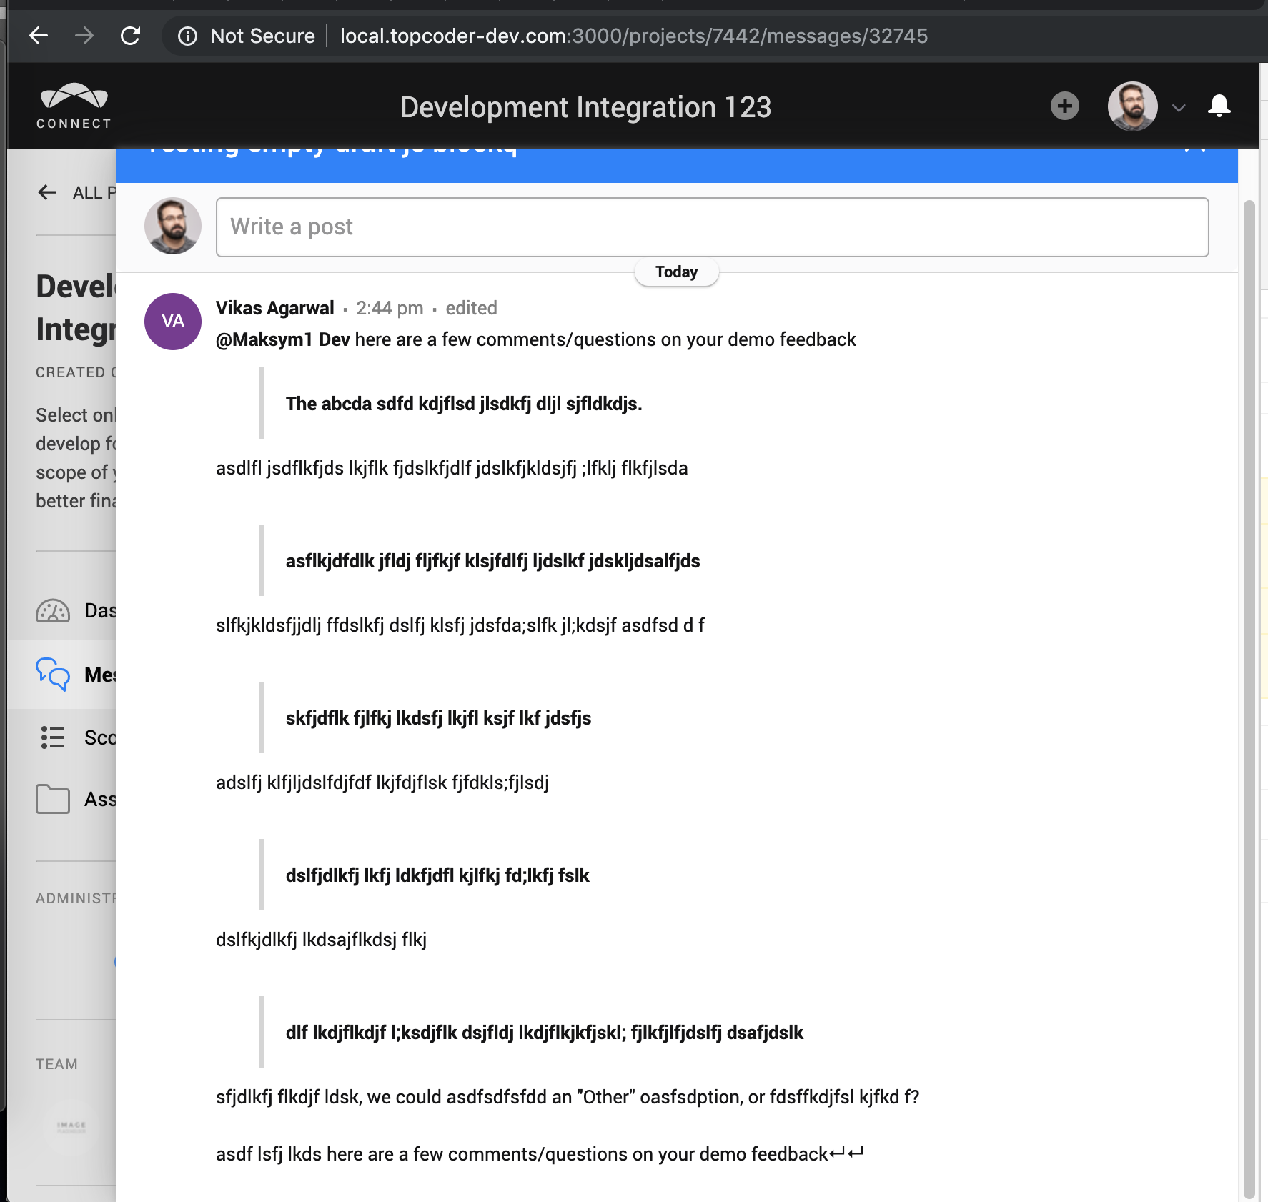The width and height of the screenshot is (1268, 1202).
Task: Click the message panel vertical scrollbar
Action: pyautogui.click(x=1249, y=700)
